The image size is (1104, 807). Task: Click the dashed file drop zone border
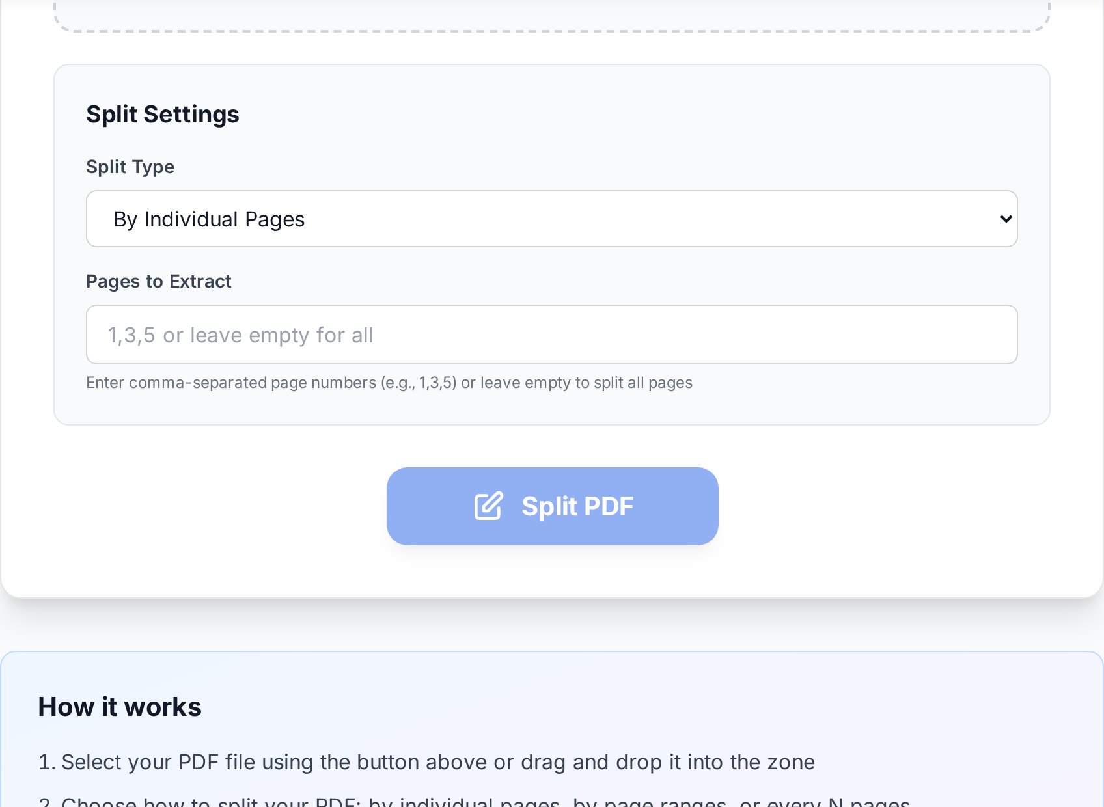(552, 30)
